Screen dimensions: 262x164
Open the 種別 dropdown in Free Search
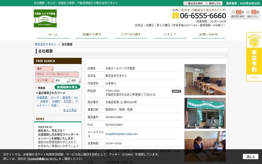click(x=45, y=68)
